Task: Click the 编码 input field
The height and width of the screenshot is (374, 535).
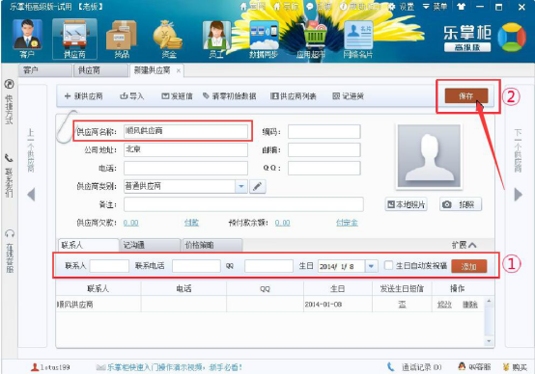Action: click(324, 131)
